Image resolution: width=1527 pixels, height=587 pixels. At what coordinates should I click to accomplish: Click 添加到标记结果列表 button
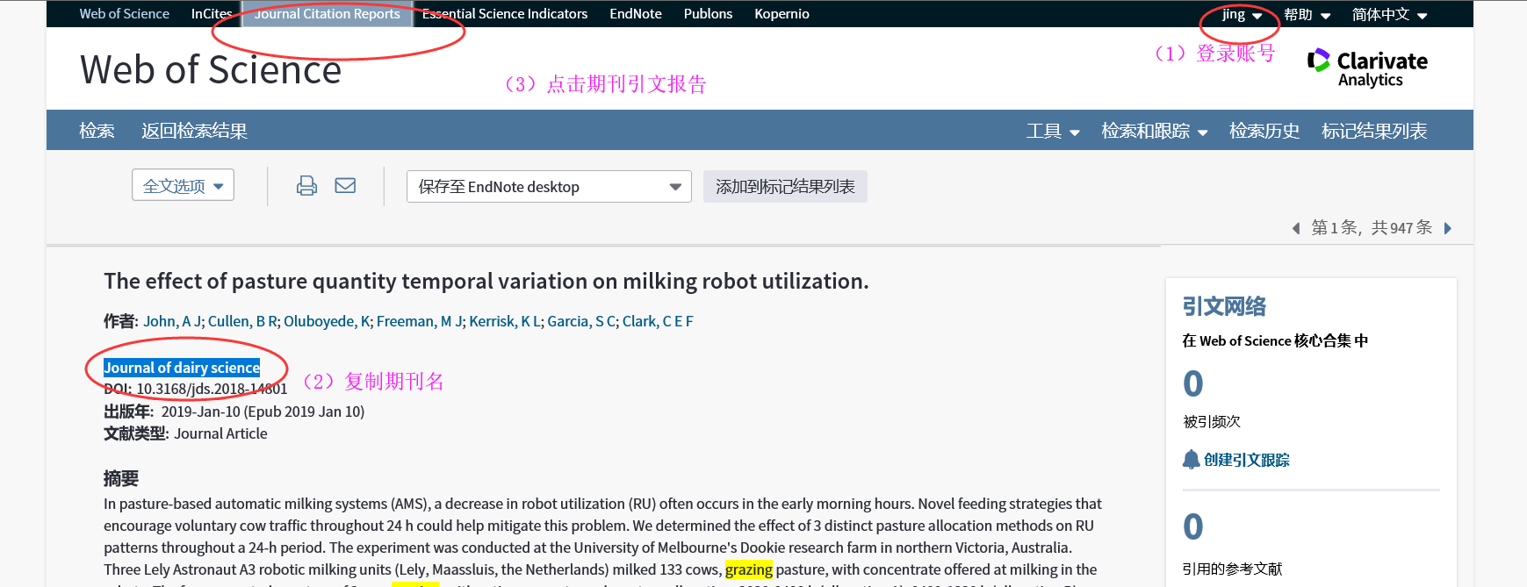[x=785, y=186]
